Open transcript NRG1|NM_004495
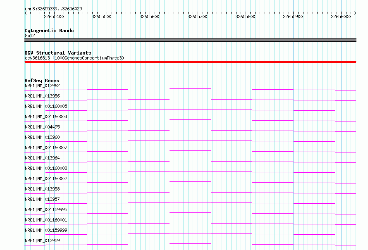This screenshot has width=368, height=250. coord(42,127)
